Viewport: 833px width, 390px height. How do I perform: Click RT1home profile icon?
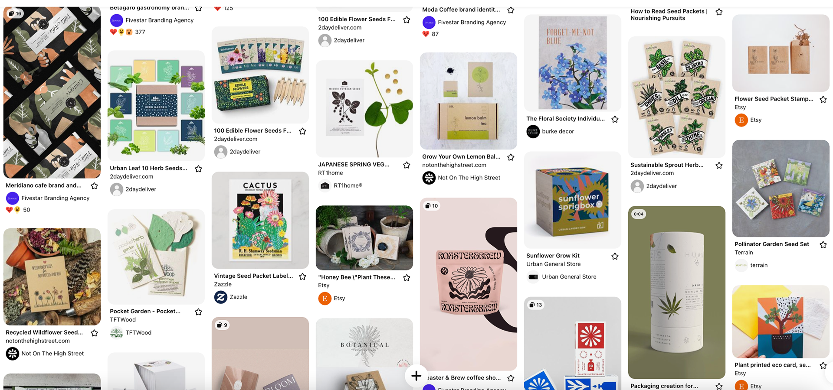[x=325, y=185]
